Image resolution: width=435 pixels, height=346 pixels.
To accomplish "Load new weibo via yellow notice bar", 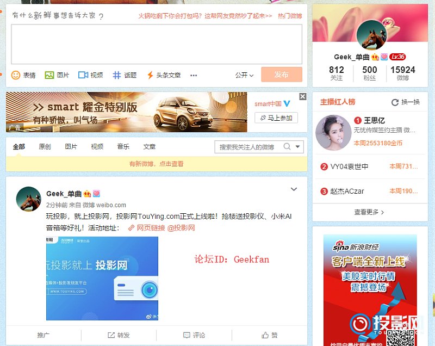I will coord(157,164).
